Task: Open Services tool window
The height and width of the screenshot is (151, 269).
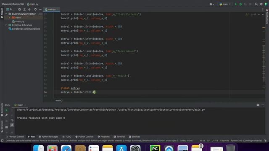Action: pyautogui.click(x=134, y=137)
